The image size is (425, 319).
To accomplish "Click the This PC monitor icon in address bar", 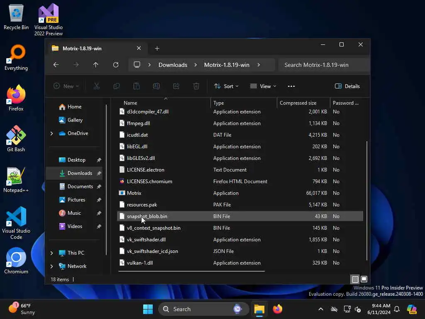I will 137,65.
